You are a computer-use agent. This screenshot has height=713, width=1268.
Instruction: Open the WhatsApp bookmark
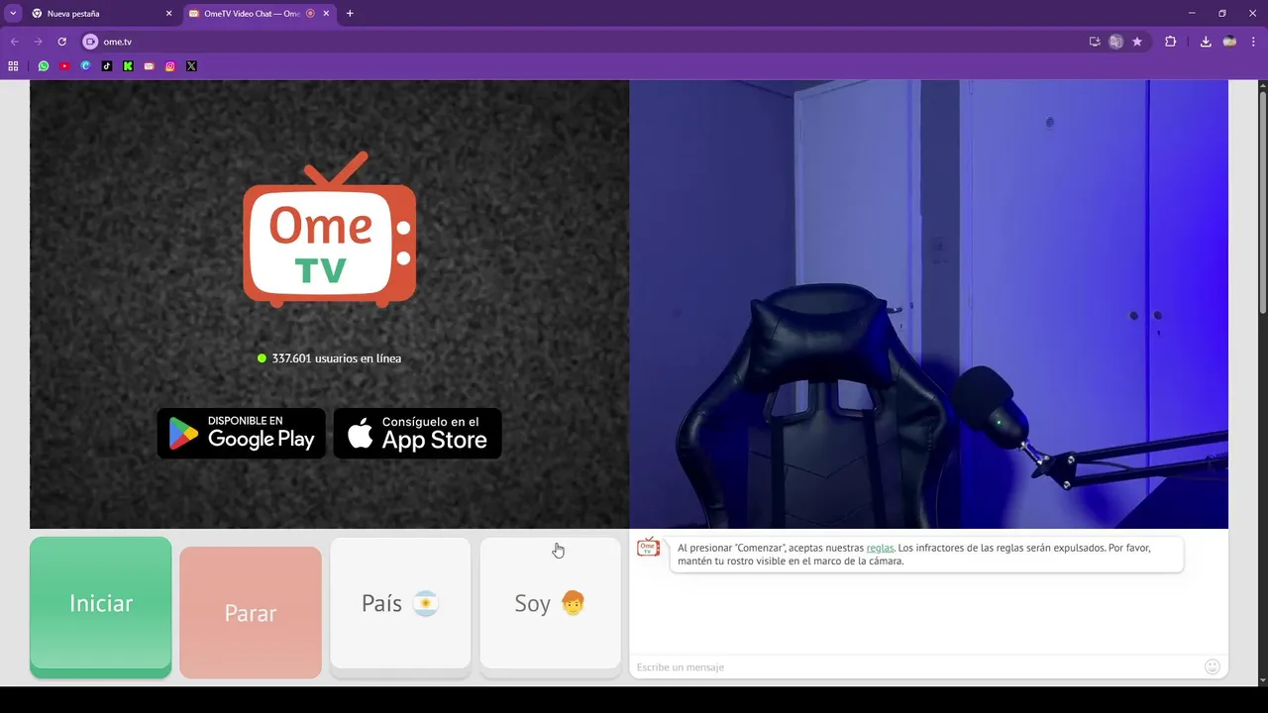(x=44, y=66)
